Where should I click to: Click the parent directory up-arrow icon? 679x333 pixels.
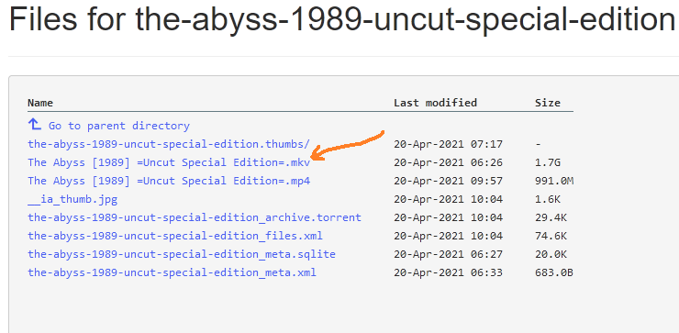click(34, 125)
